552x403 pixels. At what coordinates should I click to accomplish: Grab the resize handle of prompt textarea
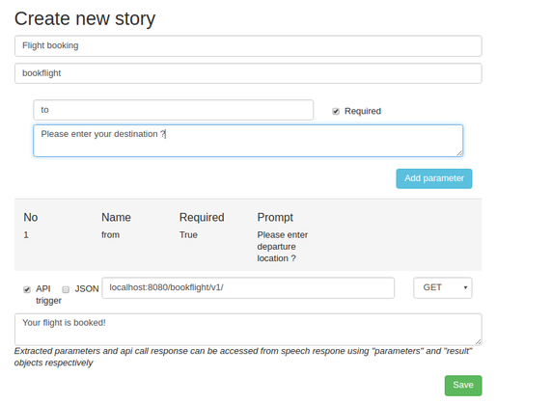[459, 153]
